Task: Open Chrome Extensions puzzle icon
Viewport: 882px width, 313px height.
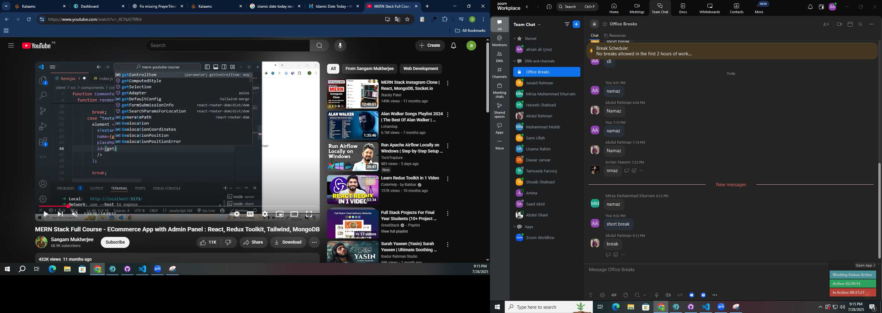Action: coord(445,20)
